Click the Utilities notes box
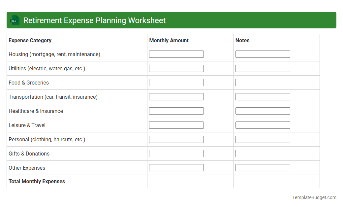343x207 pixels. [263, 68]
